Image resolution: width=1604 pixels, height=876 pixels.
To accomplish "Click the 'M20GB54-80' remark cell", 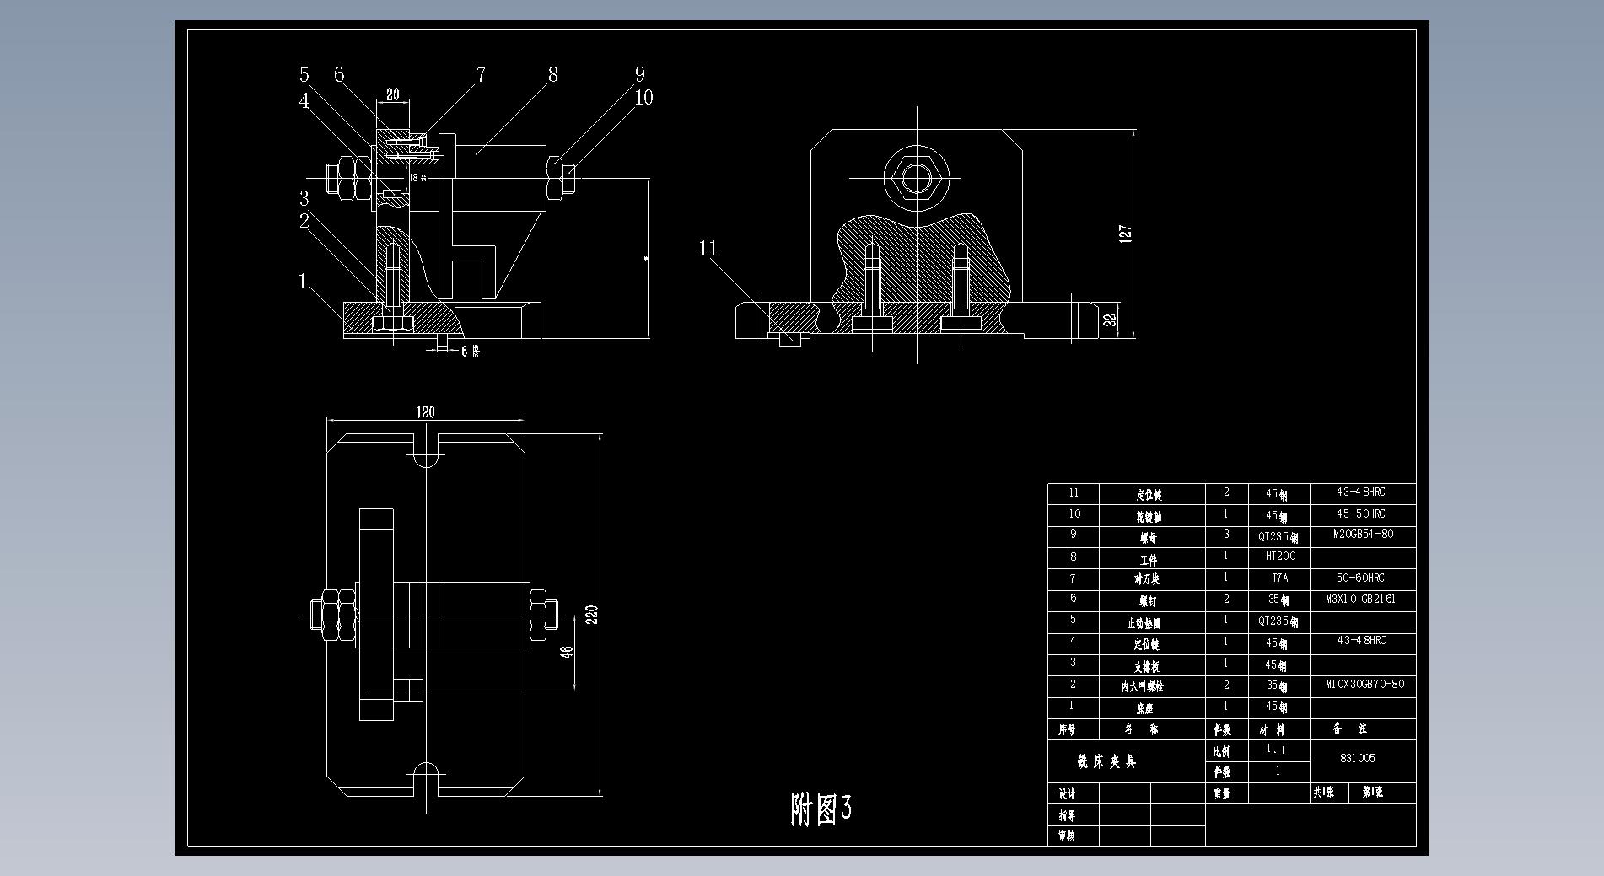I will pos(1363,534).
